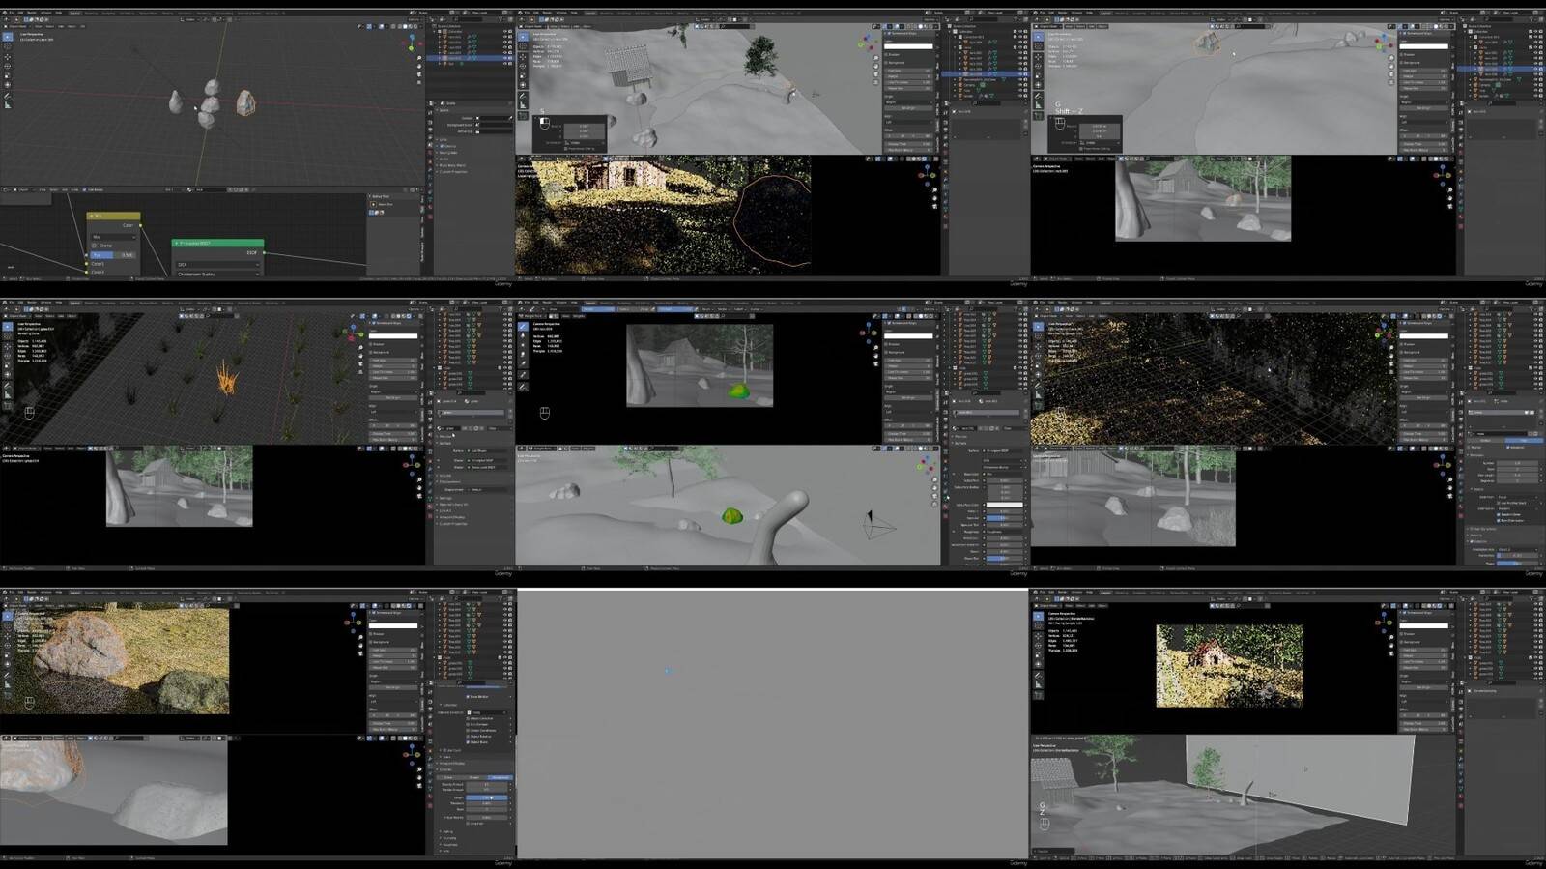Viewport: 1546px width, 869px height.
Task: Enable the Clamp checkbox on the Mix node
Action: [x=95, y=246]
